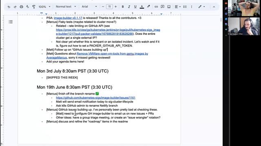Undo the last edit

(x=9, y=7)
